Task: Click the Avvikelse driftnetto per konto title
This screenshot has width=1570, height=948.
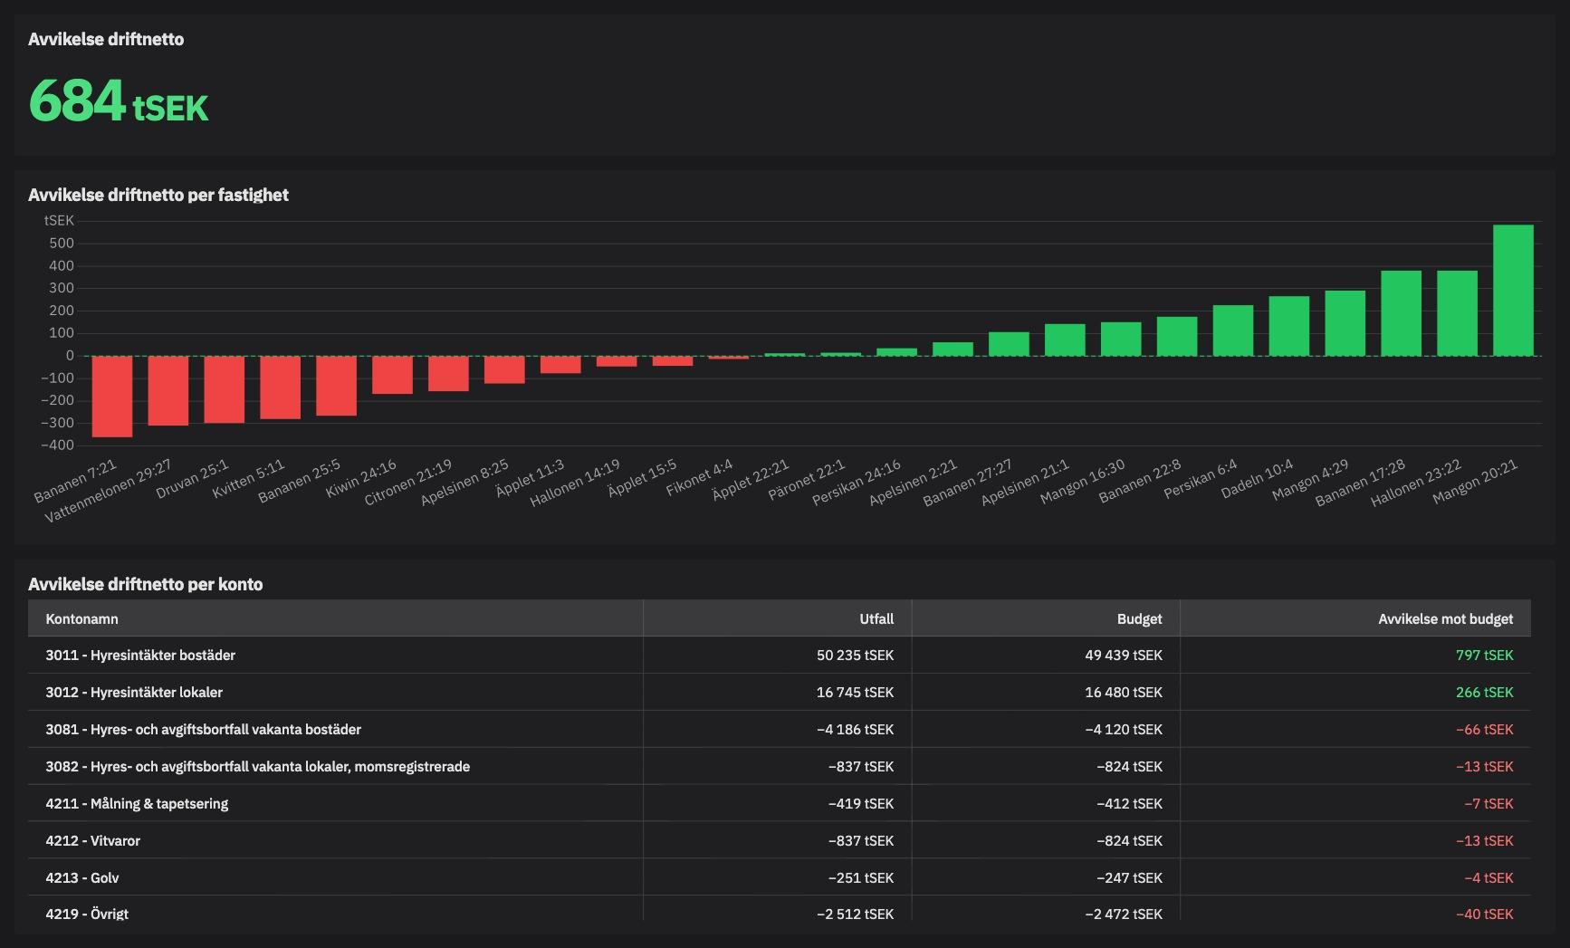Action: (146, 584)
